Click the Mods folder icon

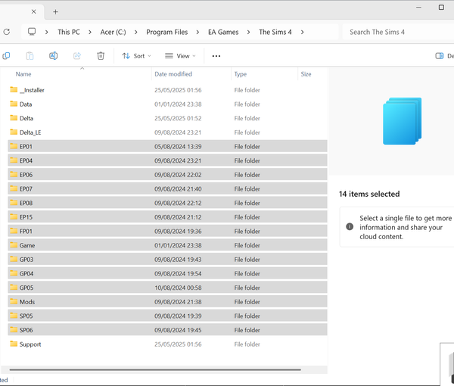point(14,301)
